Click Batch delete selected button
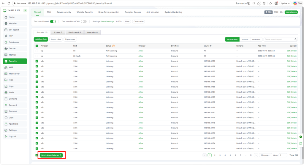Image resolution: width=304 pixels, height=165 pixels. point(51,155)
